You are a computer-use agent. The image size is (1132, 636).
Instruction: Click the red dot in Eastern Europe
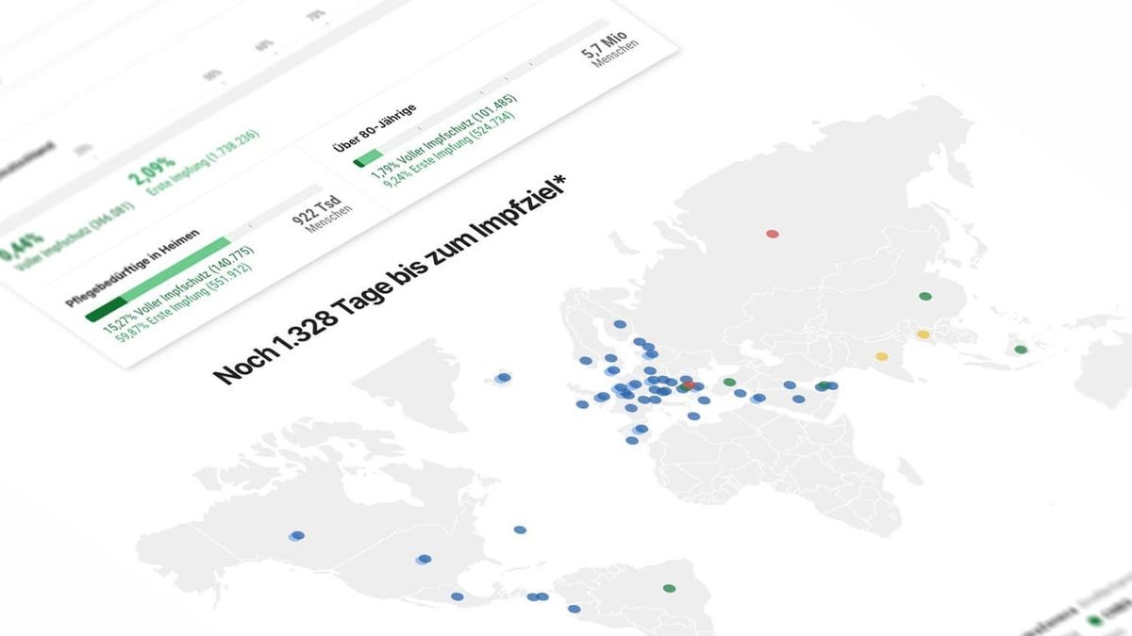click(x=689, y=384)
